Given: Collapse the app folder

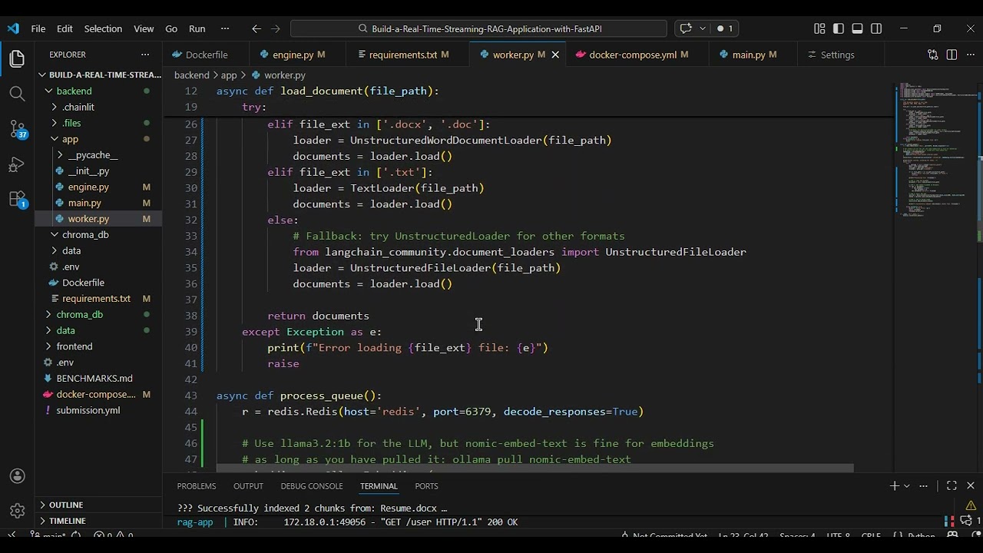Looking at the screenshot, I should 54,139.
